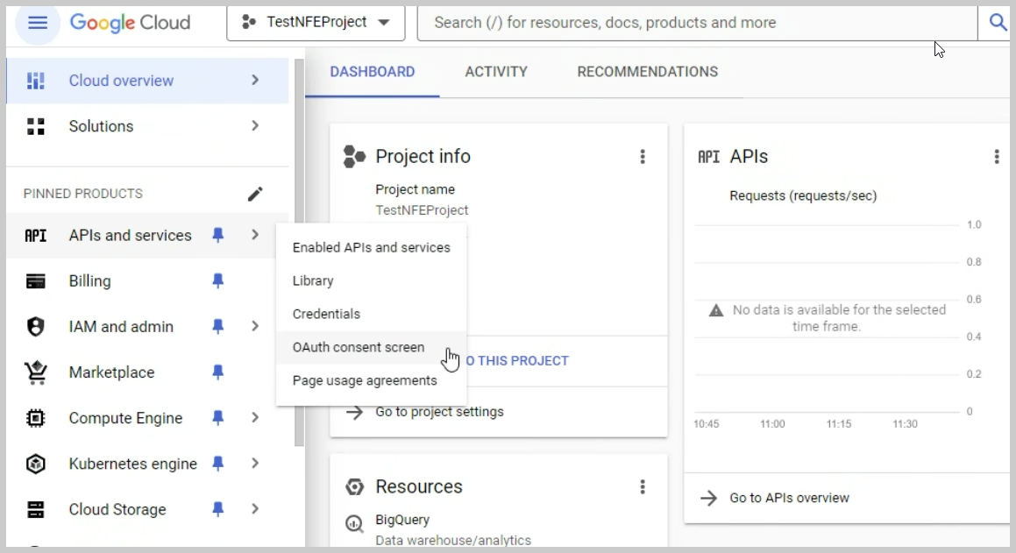Click the Resources card icon
The image size is (1016, 553).
point(354,487)
